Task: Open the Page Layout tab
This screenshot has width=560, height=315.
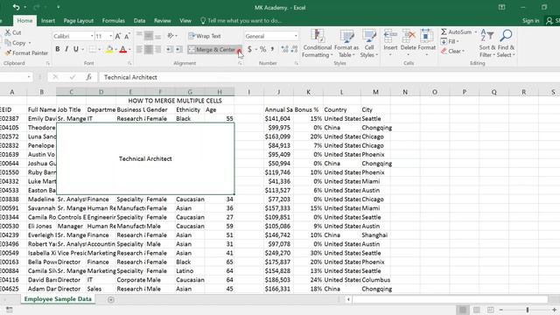Action: point(78,21)
